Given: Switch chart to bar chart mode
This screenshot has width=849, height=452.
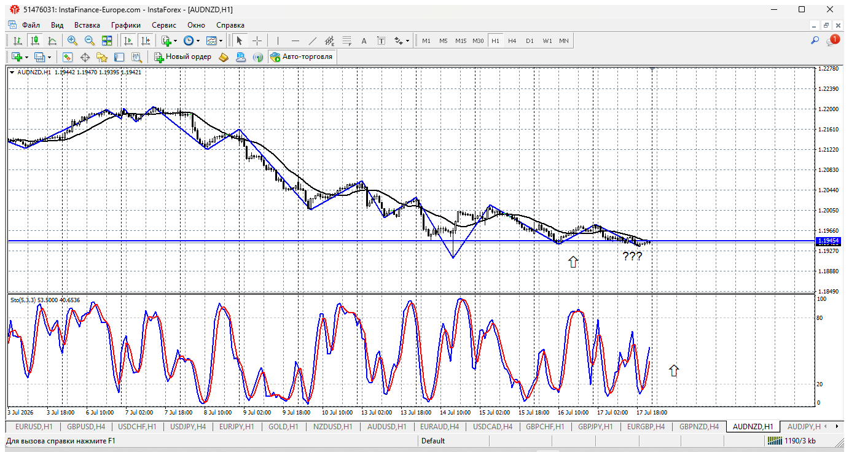Looking at the screenshot, I should (x=18, y=41).
